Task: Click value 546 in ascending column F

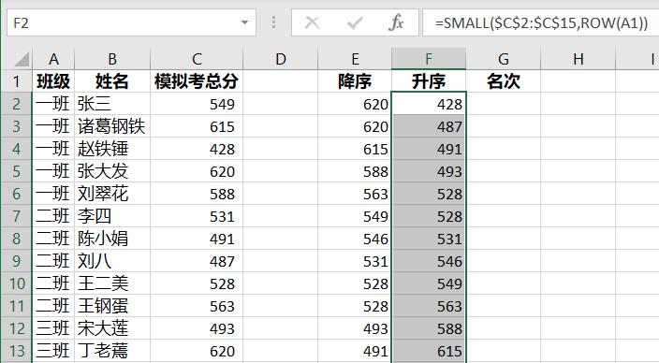Action: 429,261
